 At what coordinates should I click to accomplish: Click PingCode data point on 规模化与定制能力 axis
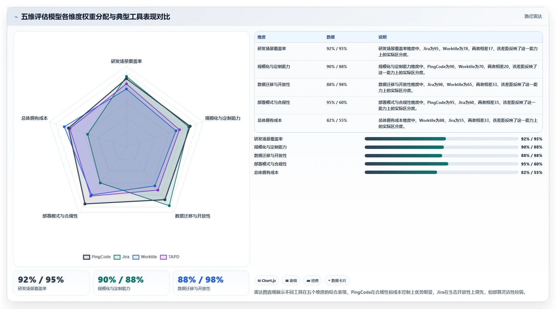pyautogui.click(x=190, y=126)
